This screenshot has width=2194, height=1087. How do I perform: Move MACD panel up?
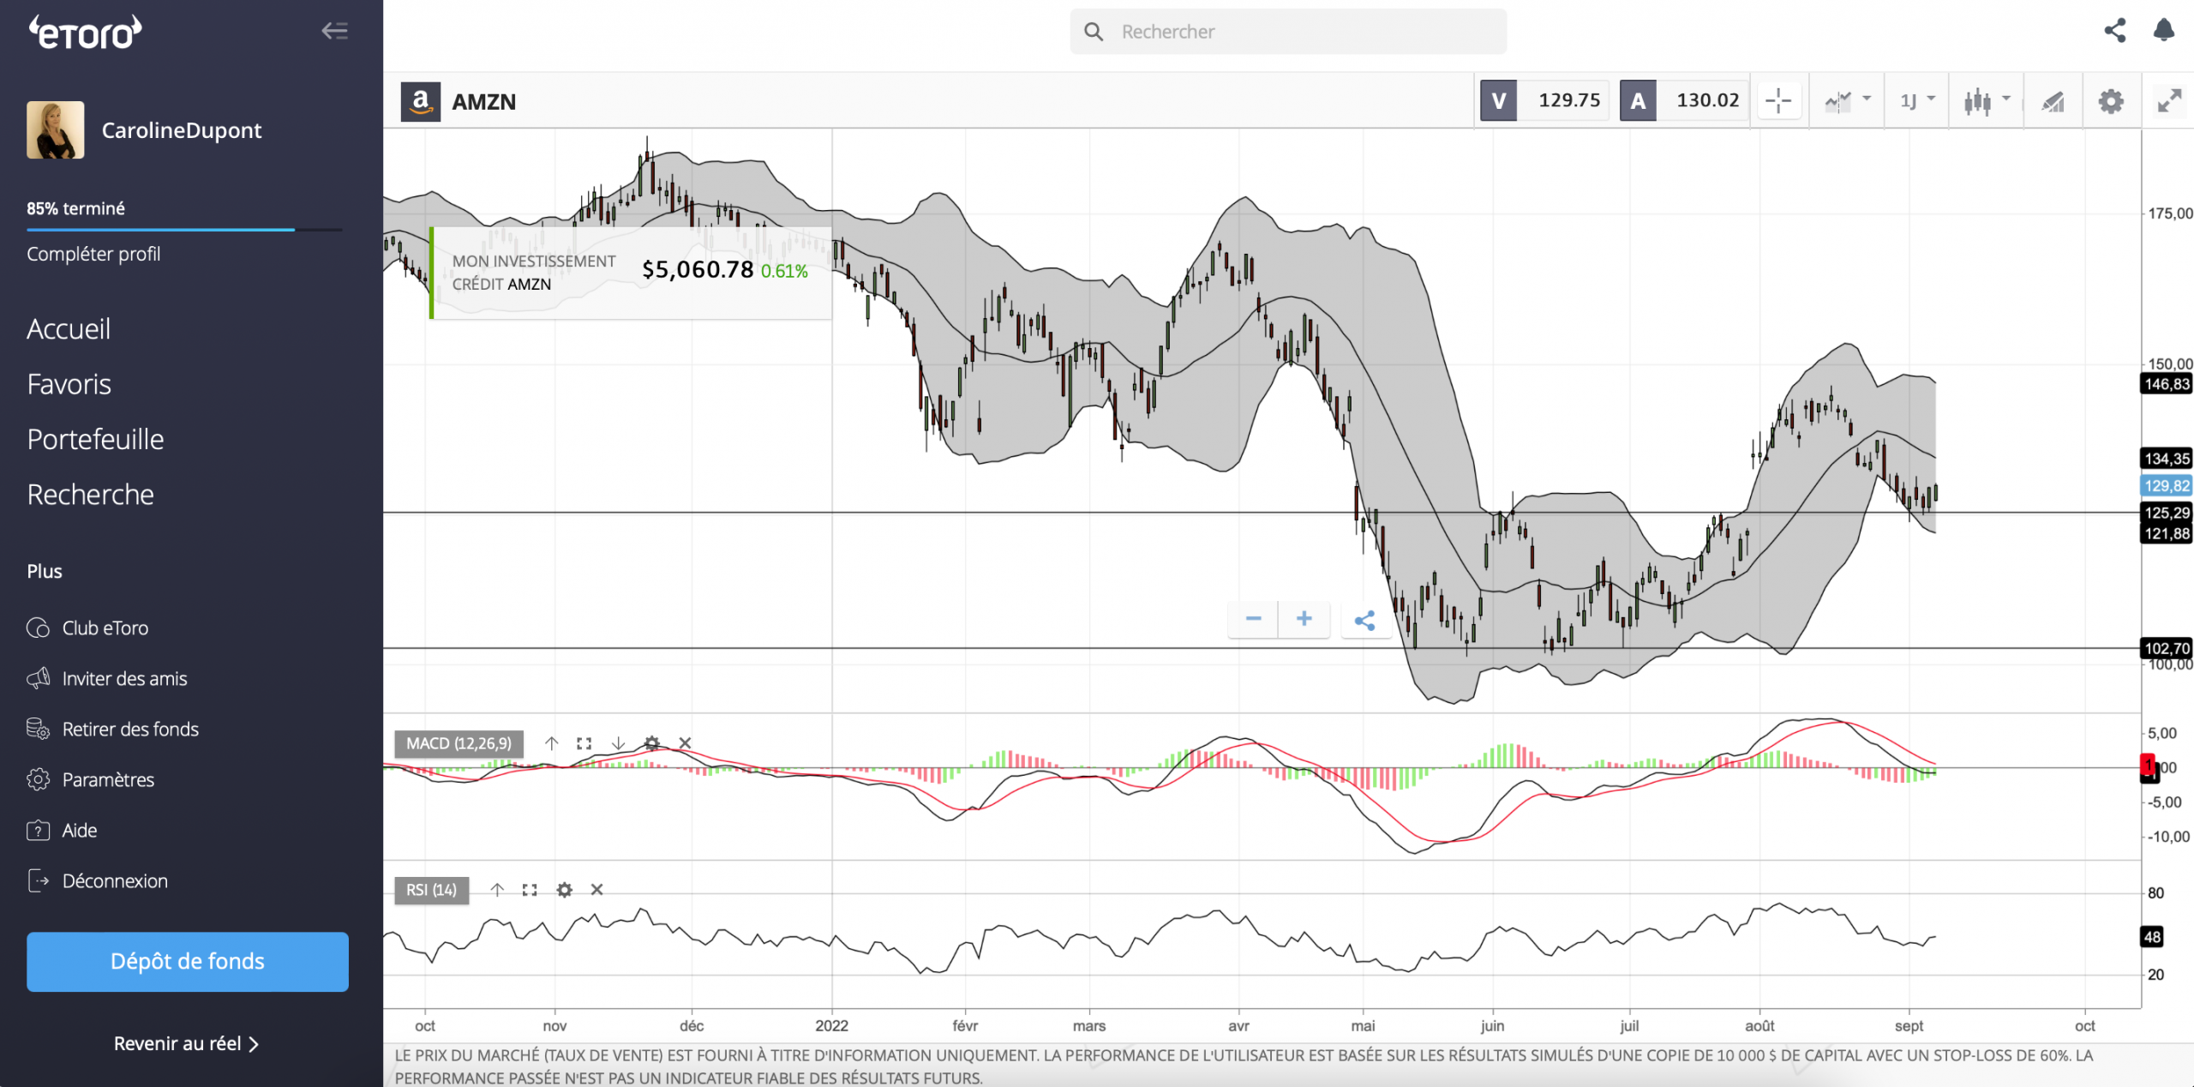(551, 743)
